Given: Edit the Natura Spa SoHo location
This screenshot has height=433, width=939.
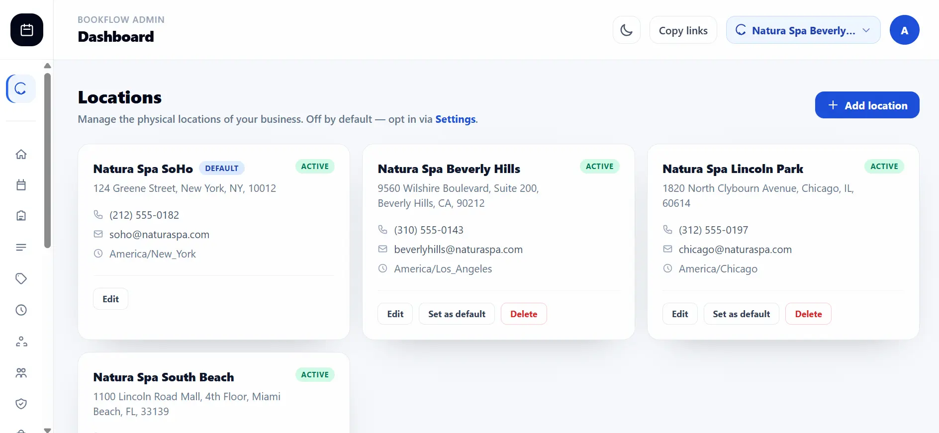Looking at the screenshot, I should tap(110, 299).
